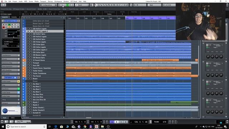Click the tempo value 70.000

(x=156, y=122)
